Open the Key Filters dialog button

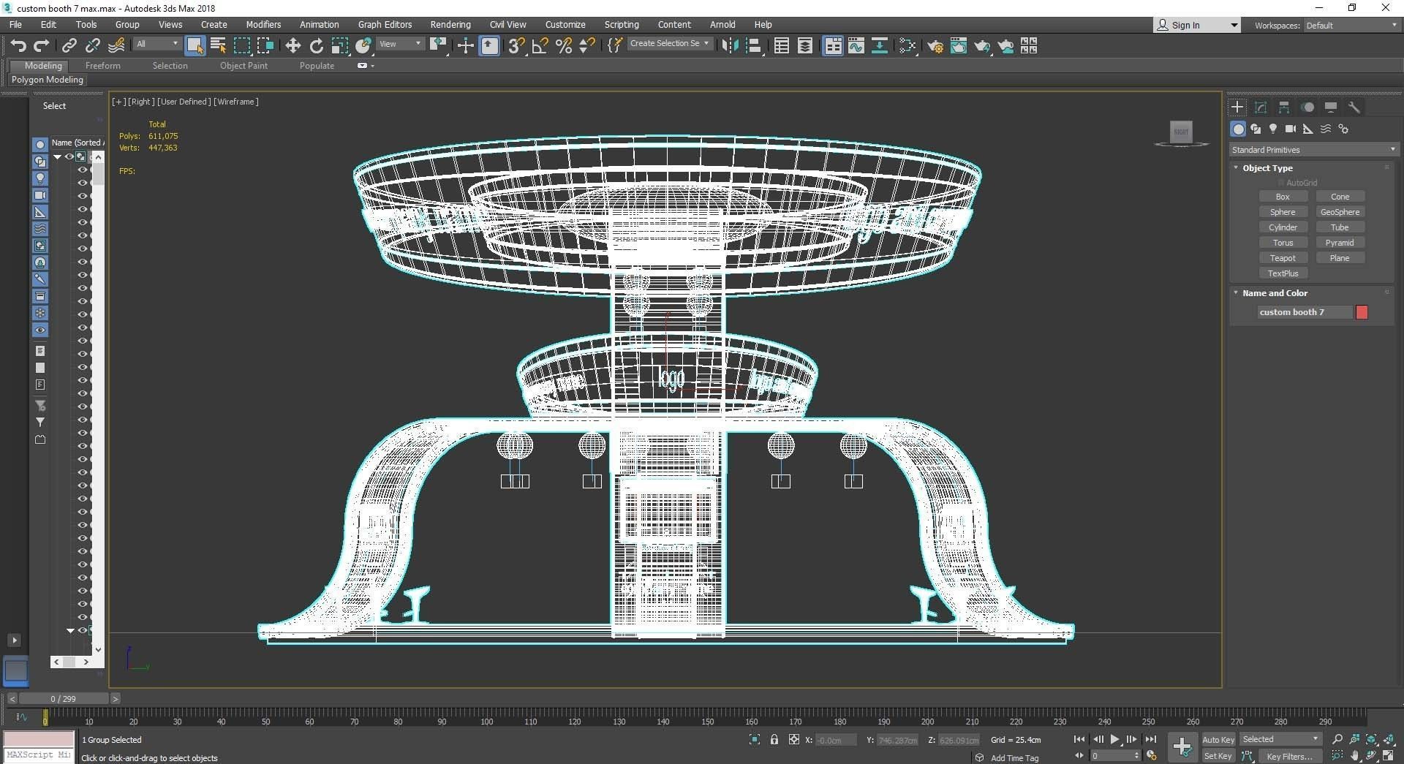1291,757
